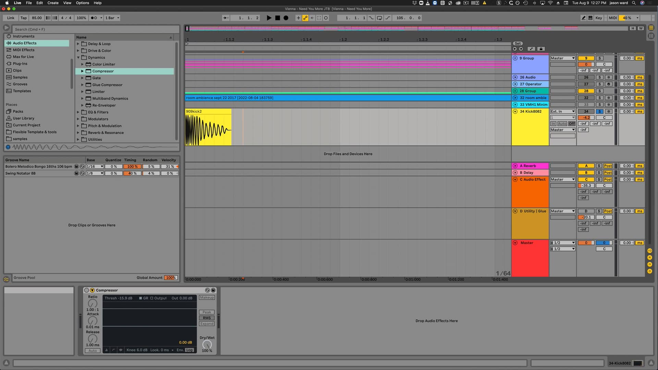Open the Ext. In input dropdown
The image size is (658, 370).
coord(562,111)
